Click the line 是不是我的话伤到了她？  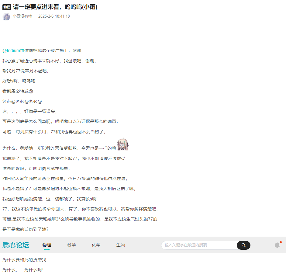tap(26, 229)
